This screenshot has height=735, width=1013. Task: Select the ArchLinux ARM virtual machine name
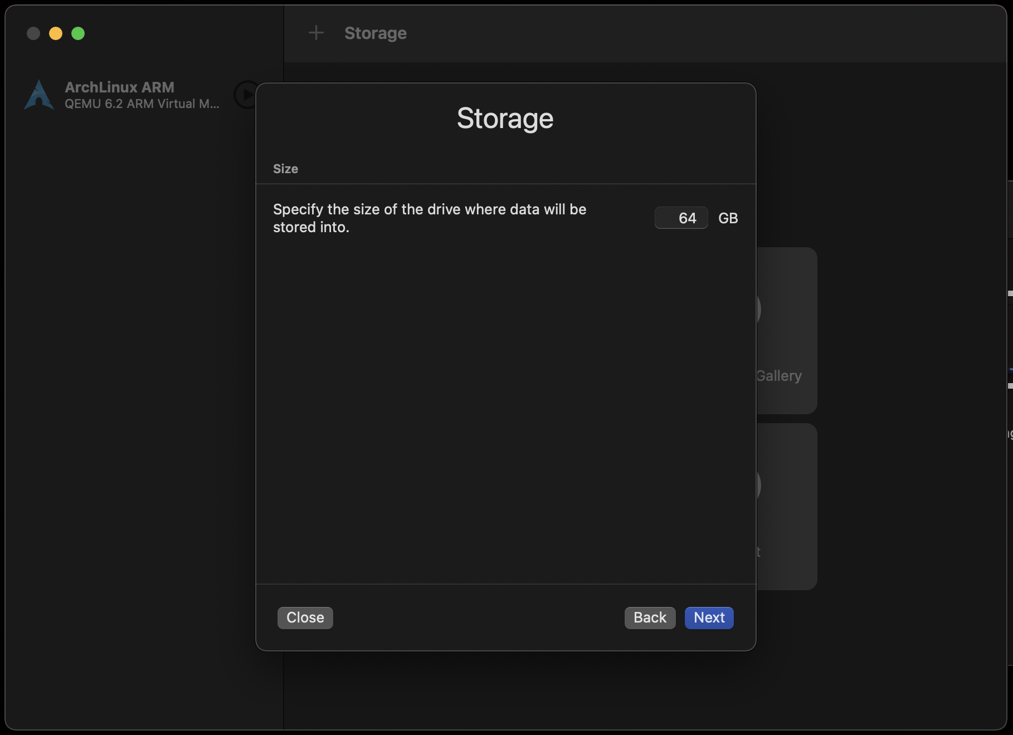pyautogui.click(x=119, y=87)
